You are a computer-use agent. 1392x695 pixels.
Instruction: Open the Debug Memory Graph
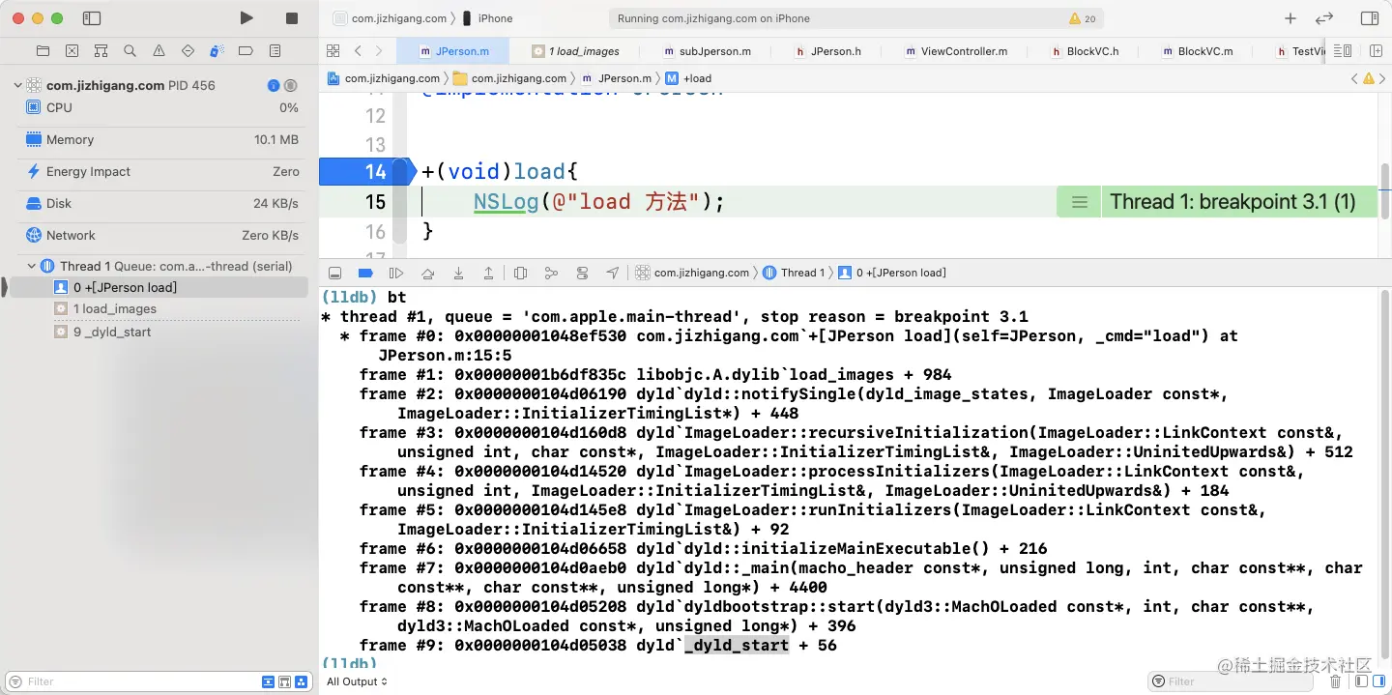pos(551,273)
